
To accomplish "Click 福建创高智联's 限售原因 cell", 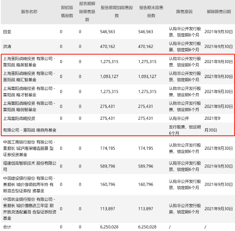I will pos(185,166).
